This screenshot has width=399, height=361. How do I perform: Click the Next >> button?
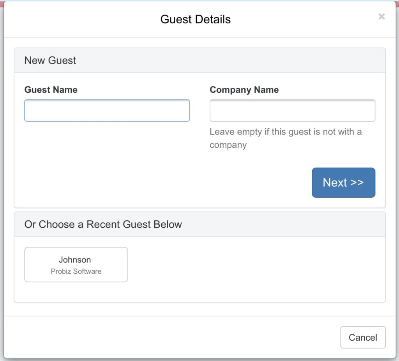pyautogui.click(x=344, y=182)
